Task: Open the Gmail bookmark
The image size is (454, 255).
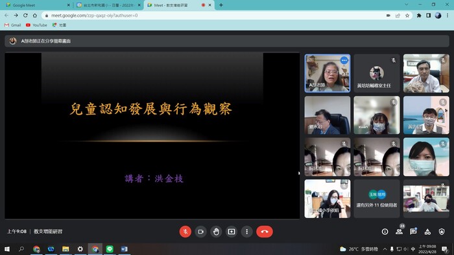Action: point(13,25)
